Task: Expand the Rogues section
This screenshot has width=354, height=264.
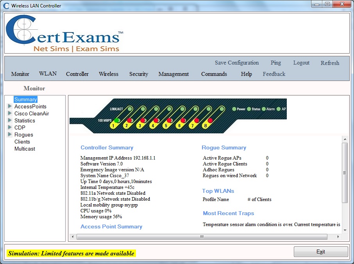Action: 10,135
